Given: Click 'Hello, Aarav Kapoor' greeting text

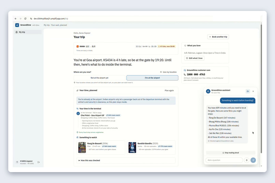Looking at the screenshot, I should [x=82, y=33].
